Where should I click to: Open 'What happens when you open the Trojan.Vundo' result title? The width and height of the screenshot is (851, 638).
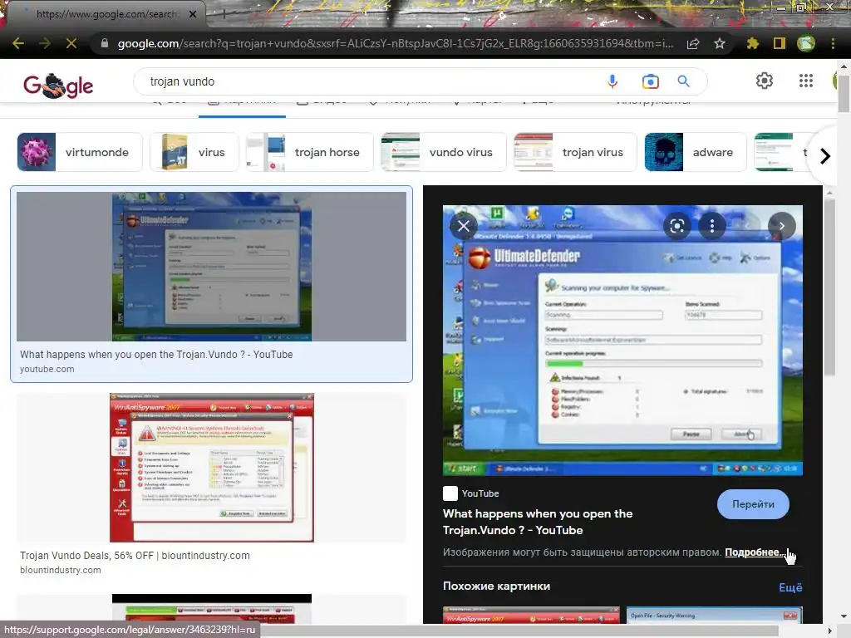[156, 354]
